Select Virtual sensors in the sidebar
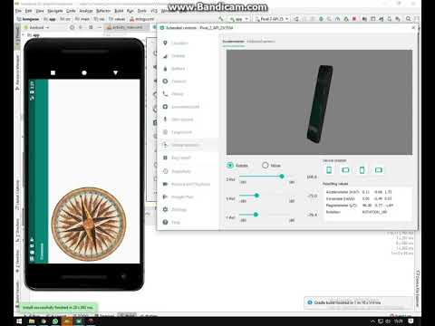Image resolution: width=435 pixels, height=326 pixels. [x=188, y=145]
